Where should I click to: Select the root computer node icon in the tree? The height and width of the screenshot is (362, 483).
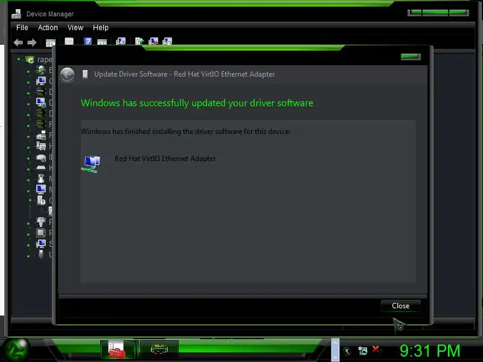coord(30,60)
